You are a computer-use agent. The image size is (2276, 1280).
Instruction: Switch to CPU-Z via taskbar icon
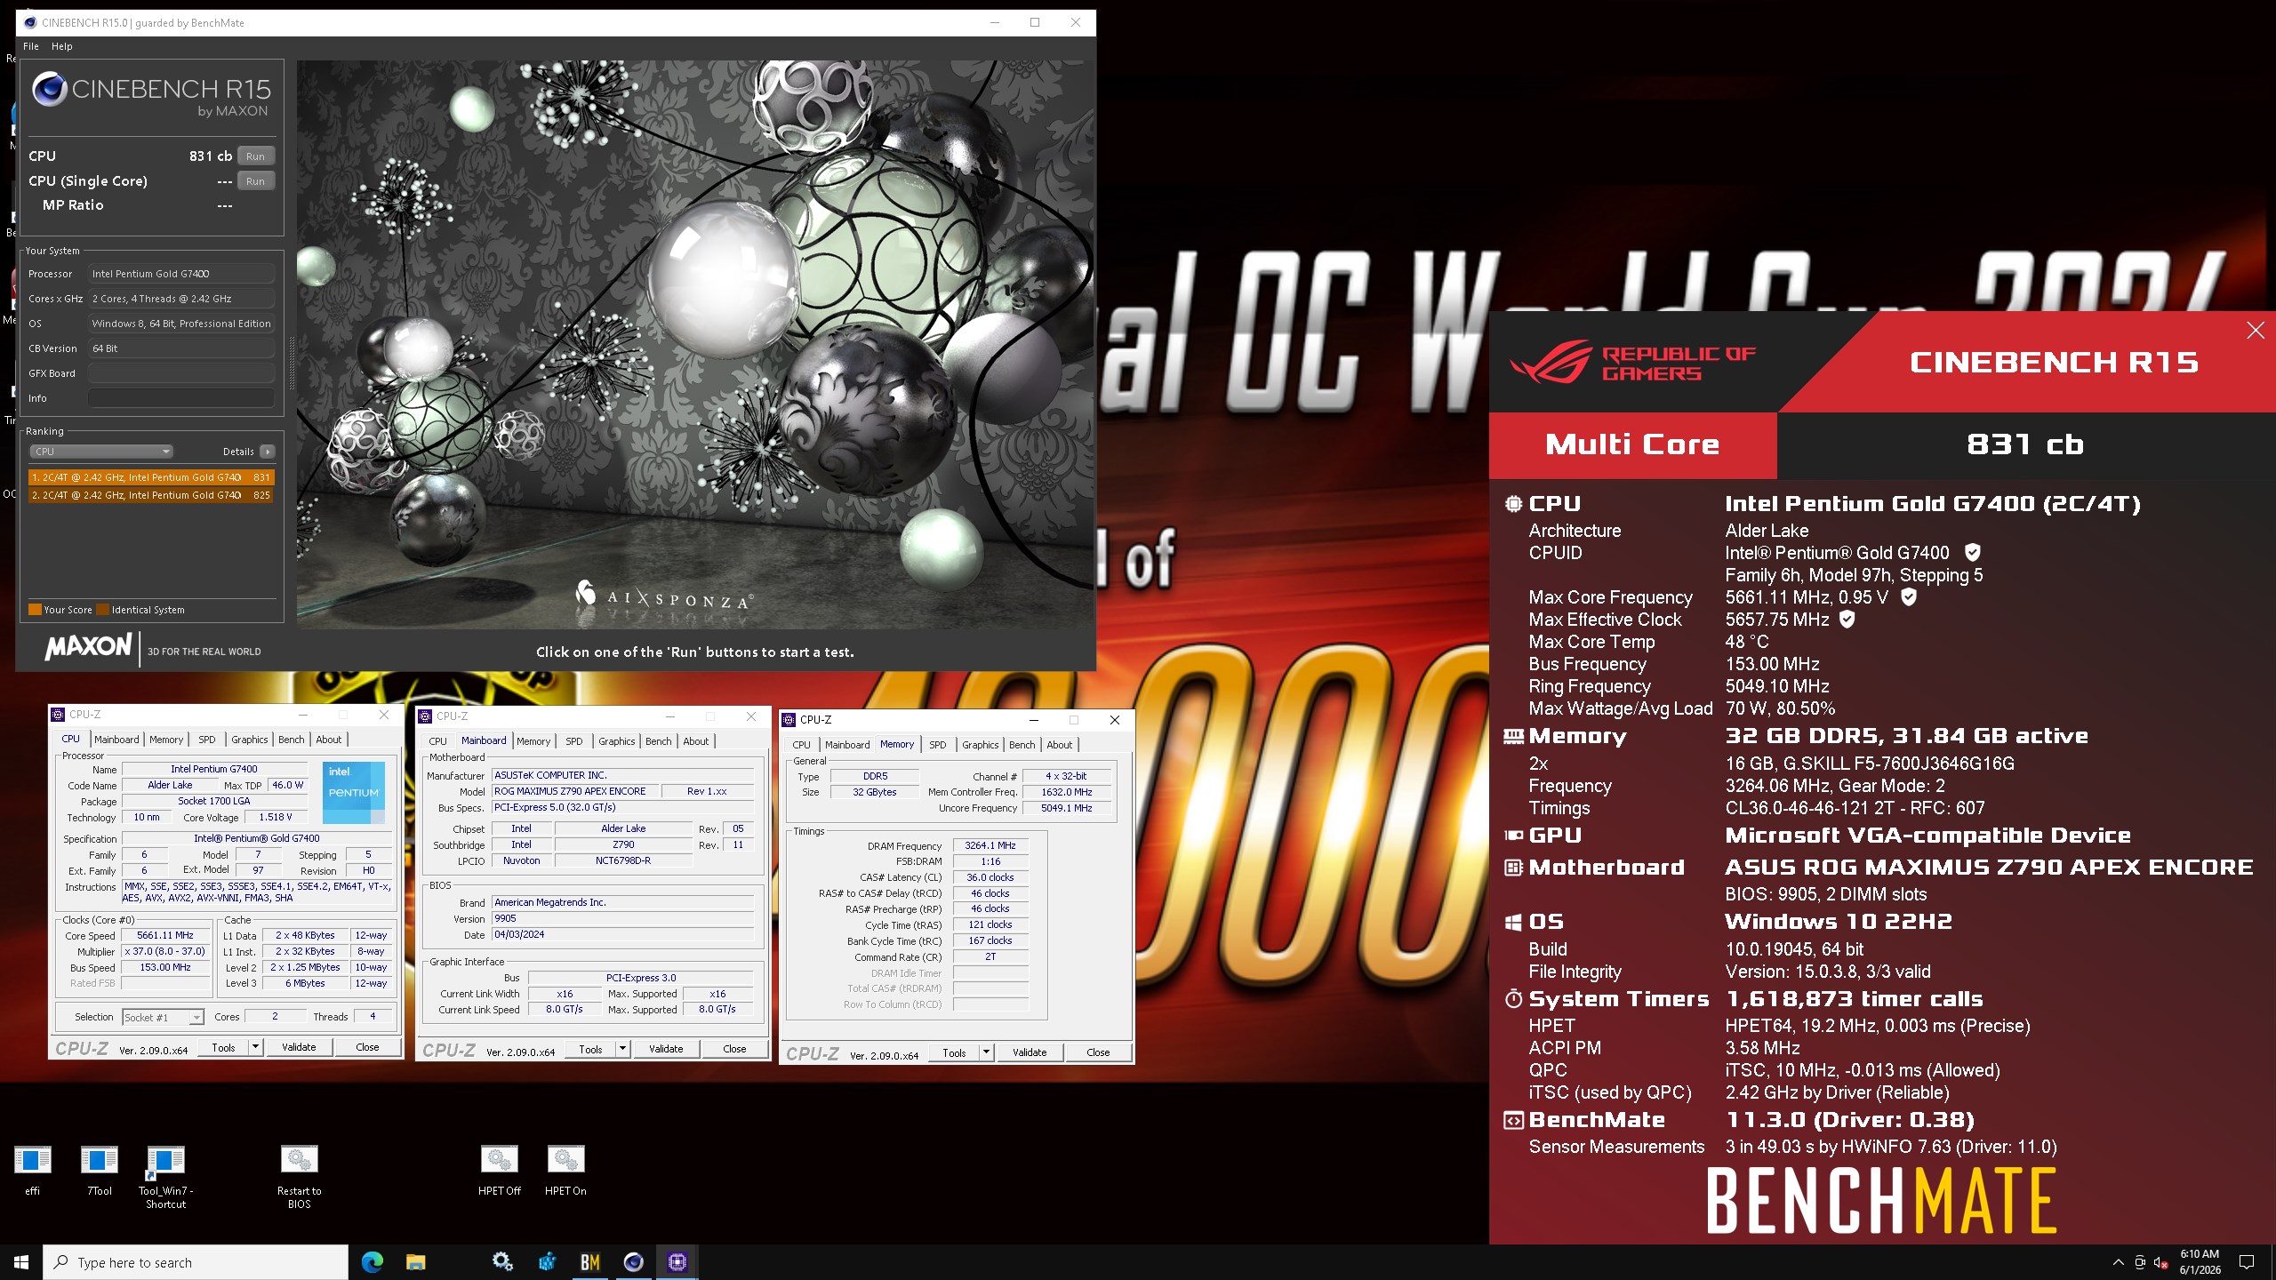coord(677,1262)
